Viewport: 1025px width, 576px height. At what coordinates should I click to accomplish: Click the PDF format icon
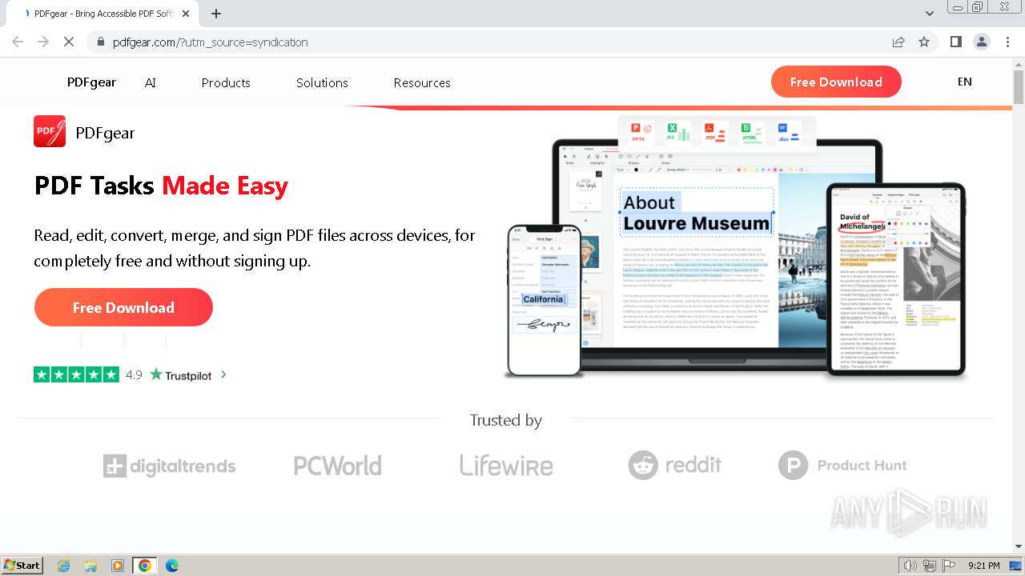coord(714,132)
